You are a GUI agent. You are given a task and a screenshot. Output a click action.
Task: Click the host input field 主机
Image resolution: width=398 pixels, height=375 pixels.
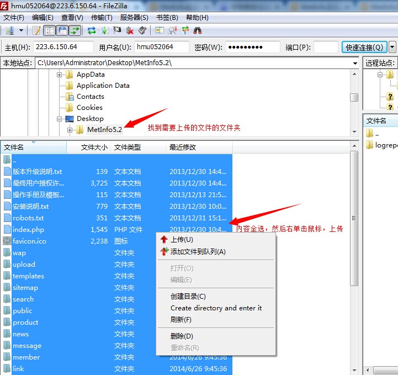pyautogui.click(x=63, y=47)
